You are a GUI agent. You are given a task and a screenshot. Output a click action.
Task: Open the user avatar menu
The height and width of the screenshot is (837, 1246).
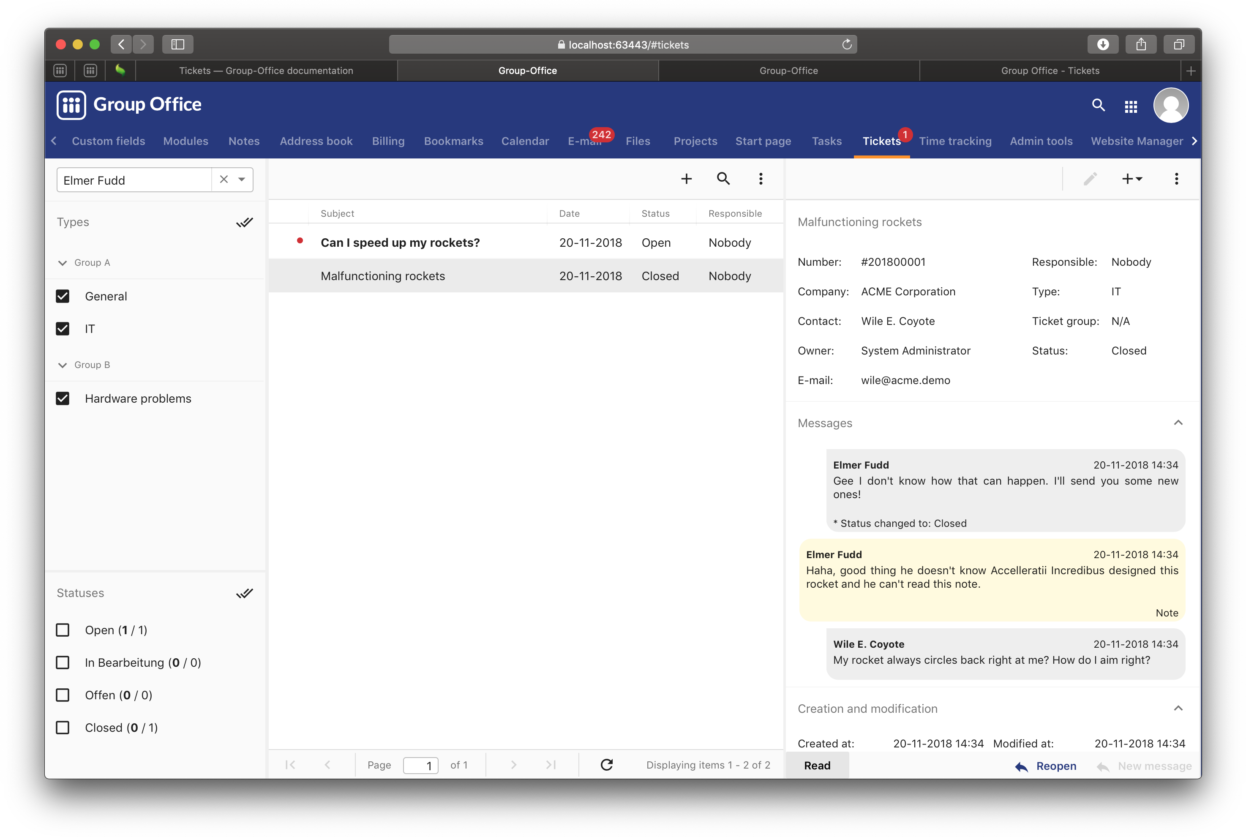pyautogui.click(x=1170, y=105)
